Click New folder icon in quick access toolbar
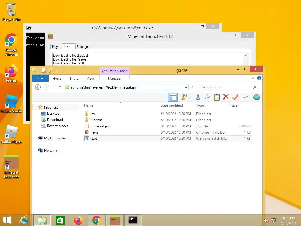This screenshot has width=301, height=226. click(51, 70)
